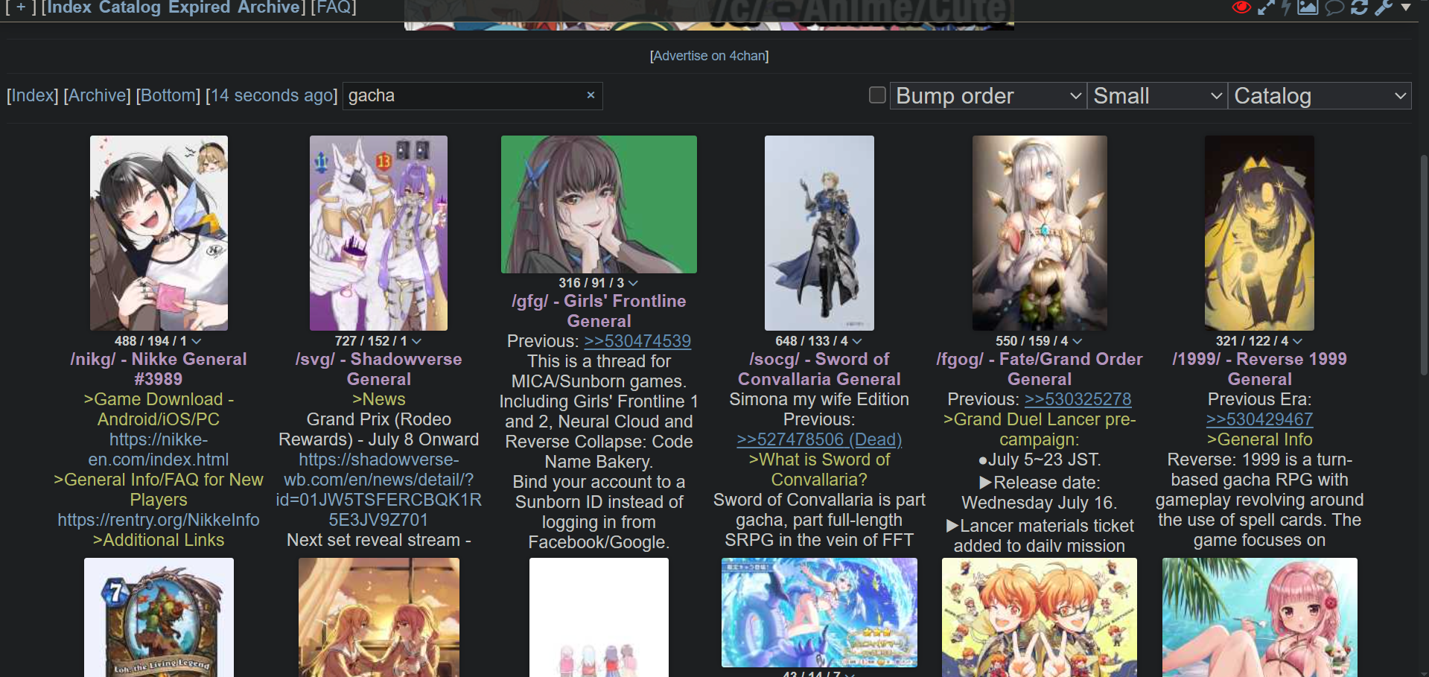Click the >>530474539 previous thread link

coord(637,341)
